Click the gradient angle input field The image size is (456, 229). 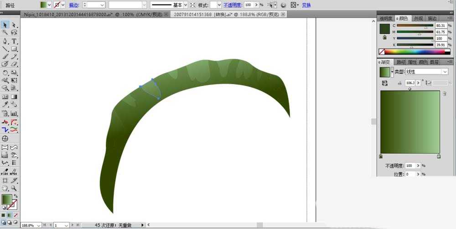[x=411, y=82]
